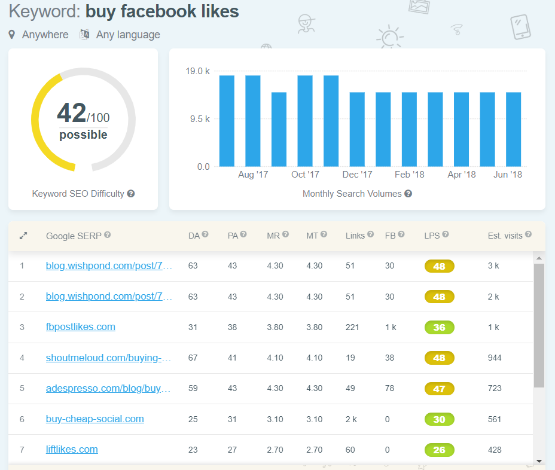Click the MT column header

click(312, 236)
